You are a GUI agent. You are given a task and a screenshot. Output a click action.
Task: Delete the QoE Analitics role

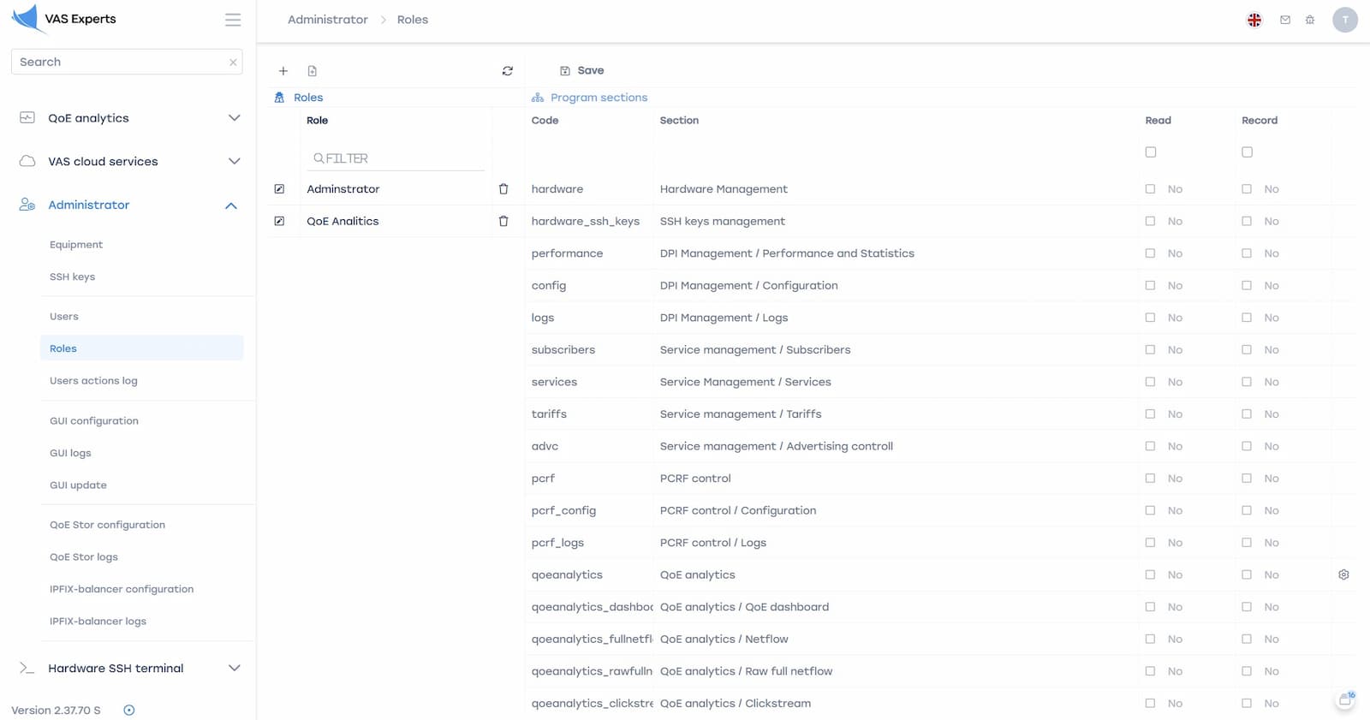(x=503, y=221)
